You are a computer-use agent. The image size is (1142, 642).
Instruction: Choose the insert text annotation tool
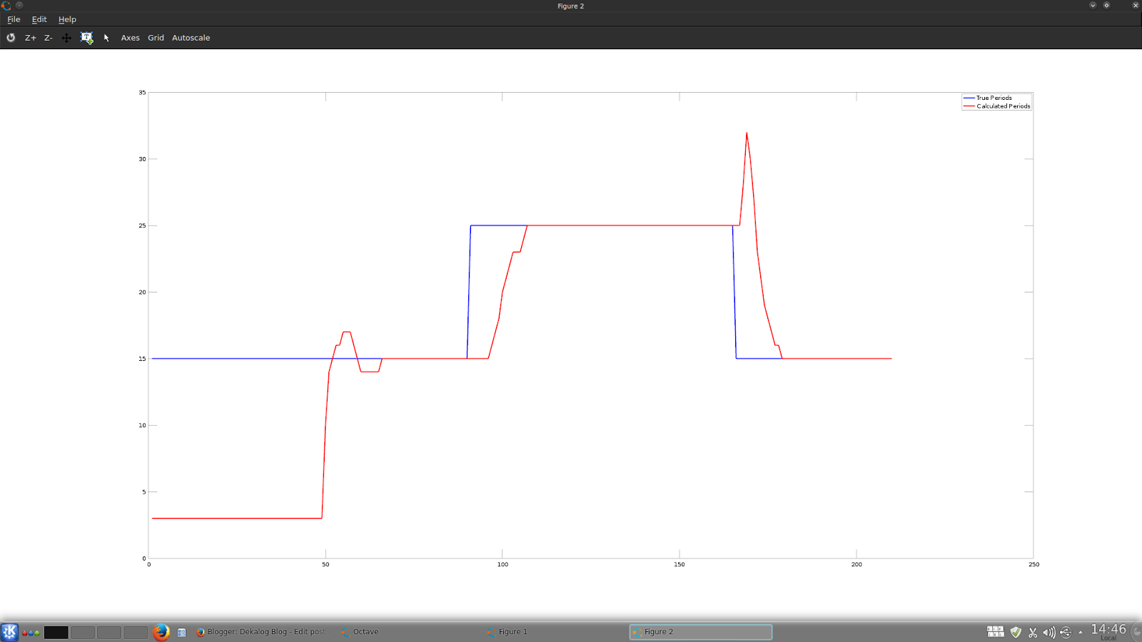(x=86, y=38)
